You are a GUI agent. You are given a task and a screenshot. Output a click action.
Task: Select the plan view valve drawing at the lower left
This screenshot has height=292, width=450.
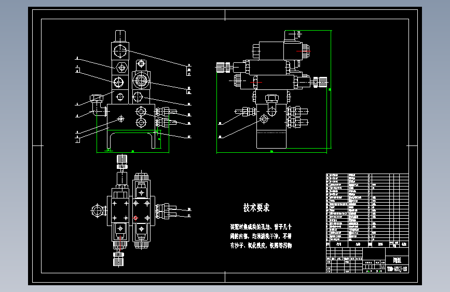[x=141, y=210]
